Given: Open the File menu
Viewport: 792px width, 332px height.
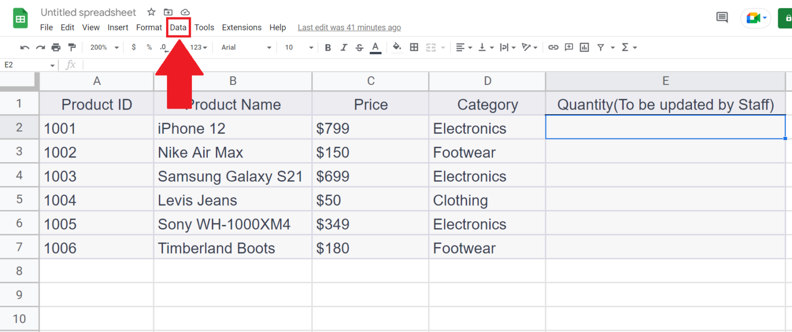Looking at the screenshot, I should point(46,27).
